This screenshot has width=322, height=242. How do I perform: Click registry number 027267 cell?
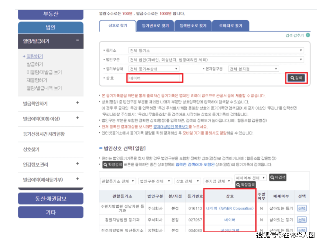(195, 220)
